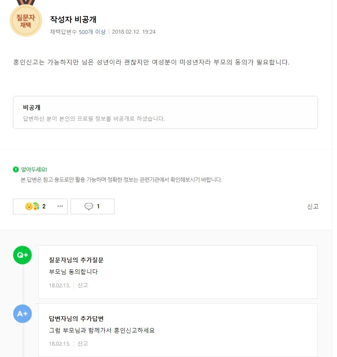Click 신고 under the 추가답변 comment
337x357 pixels.
tap(83, 344)
